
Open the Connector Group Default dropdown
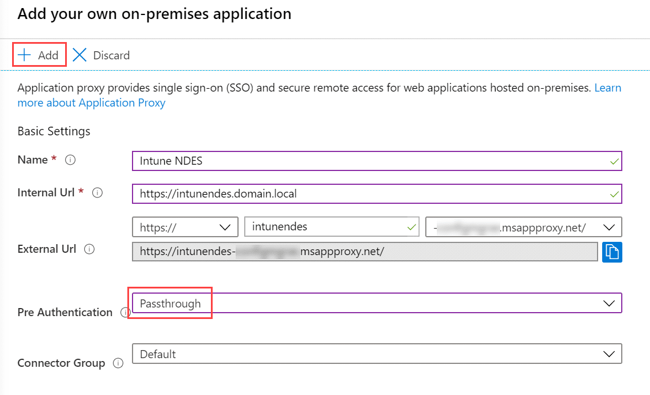click(377, 354)
